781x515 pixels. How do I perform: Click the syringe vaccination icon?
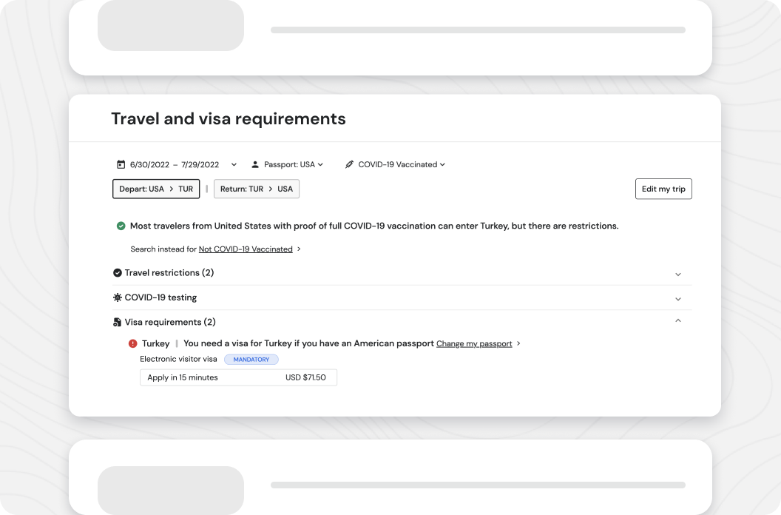[x=349, y=164]
